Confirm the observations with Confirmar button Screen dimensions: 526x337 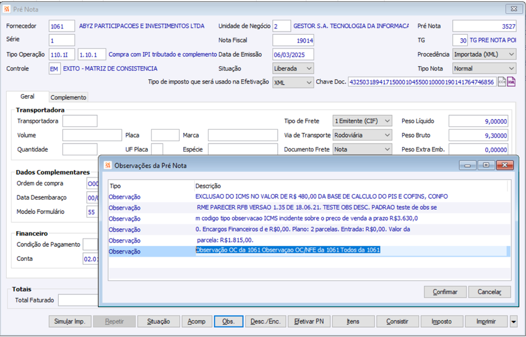coord(445,292)
